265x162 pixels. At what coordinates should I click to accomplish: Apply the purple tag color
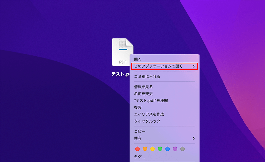175,149
